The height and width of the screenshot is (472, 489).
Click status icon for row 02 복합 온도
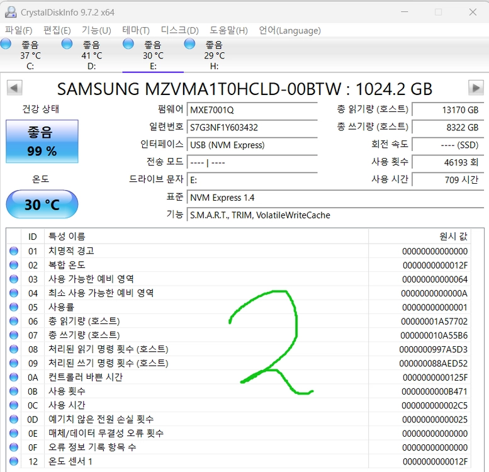coord(14,265)
